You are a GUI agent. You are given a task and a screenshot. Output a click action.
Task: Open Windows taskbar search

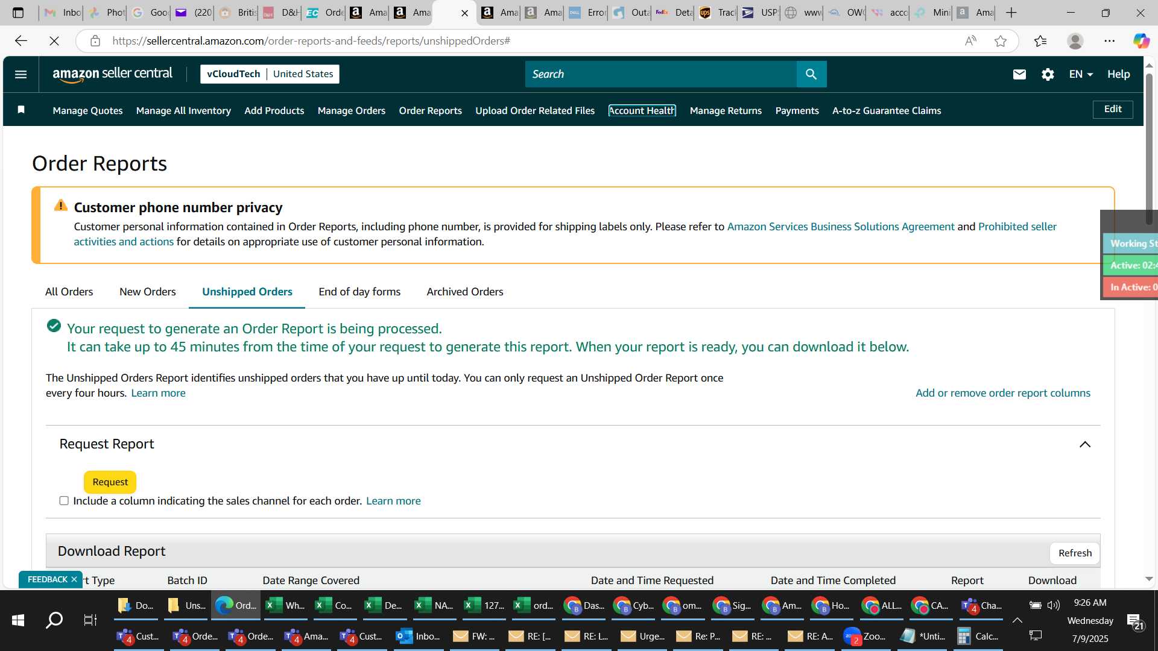tap(54, 620)
